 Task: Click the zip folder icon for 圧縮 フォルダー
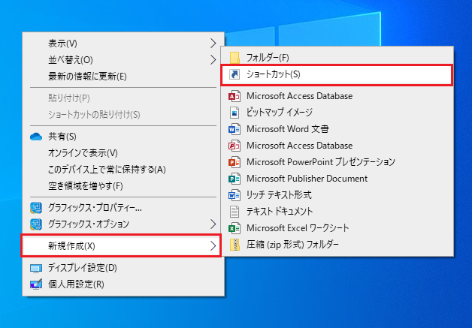[x=234, y=245]
